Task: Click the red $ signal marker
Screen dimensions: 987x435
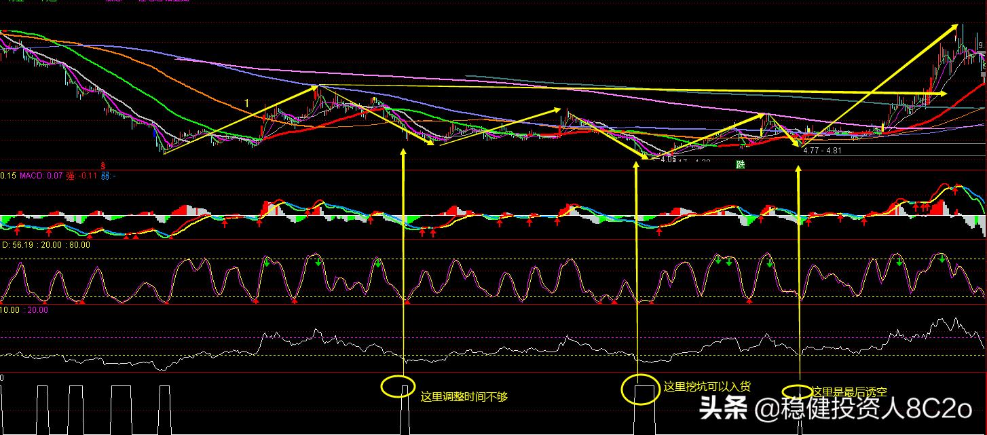Action: tap(103, 165)
